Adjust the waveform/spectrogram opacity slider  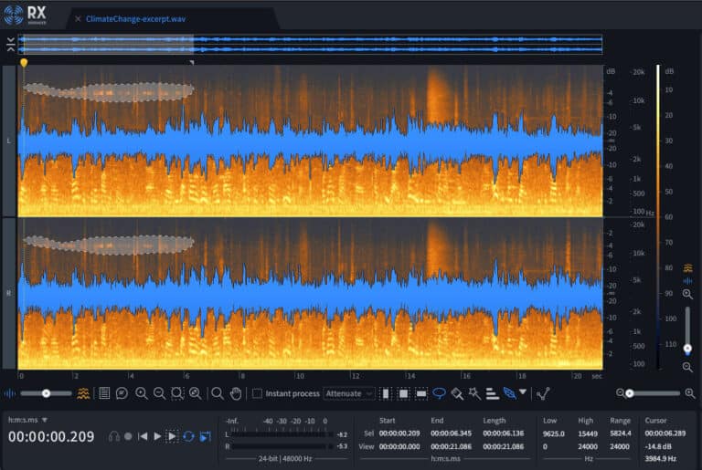[x=44, y=393]
